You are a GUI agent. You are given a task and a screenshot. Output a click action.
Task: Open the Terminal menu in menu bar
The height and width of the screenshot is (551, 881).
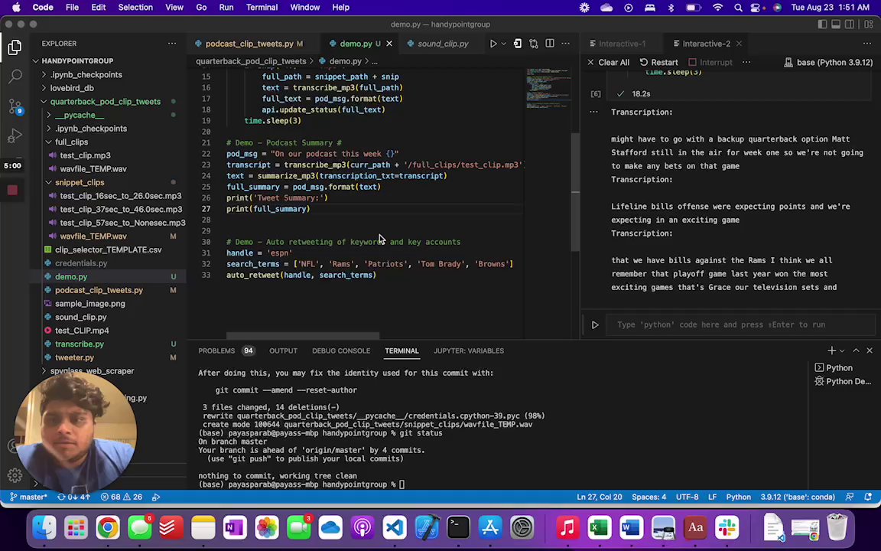click(262, 7)
